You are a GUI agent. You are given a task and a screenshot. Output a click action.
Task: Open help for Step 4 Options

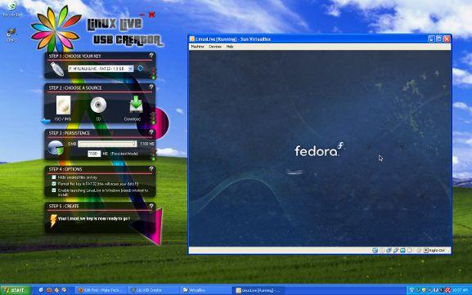pos(151,168)
